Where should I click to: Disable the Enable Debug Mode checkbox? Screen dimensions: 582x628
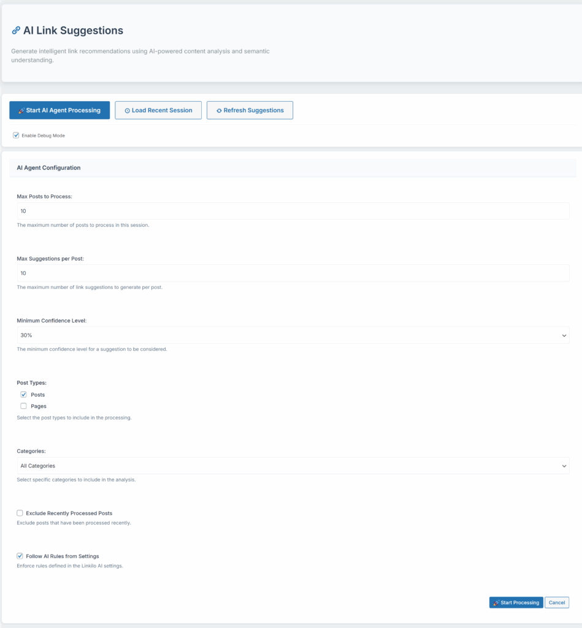pyautogui.click(x=15, y=135)
